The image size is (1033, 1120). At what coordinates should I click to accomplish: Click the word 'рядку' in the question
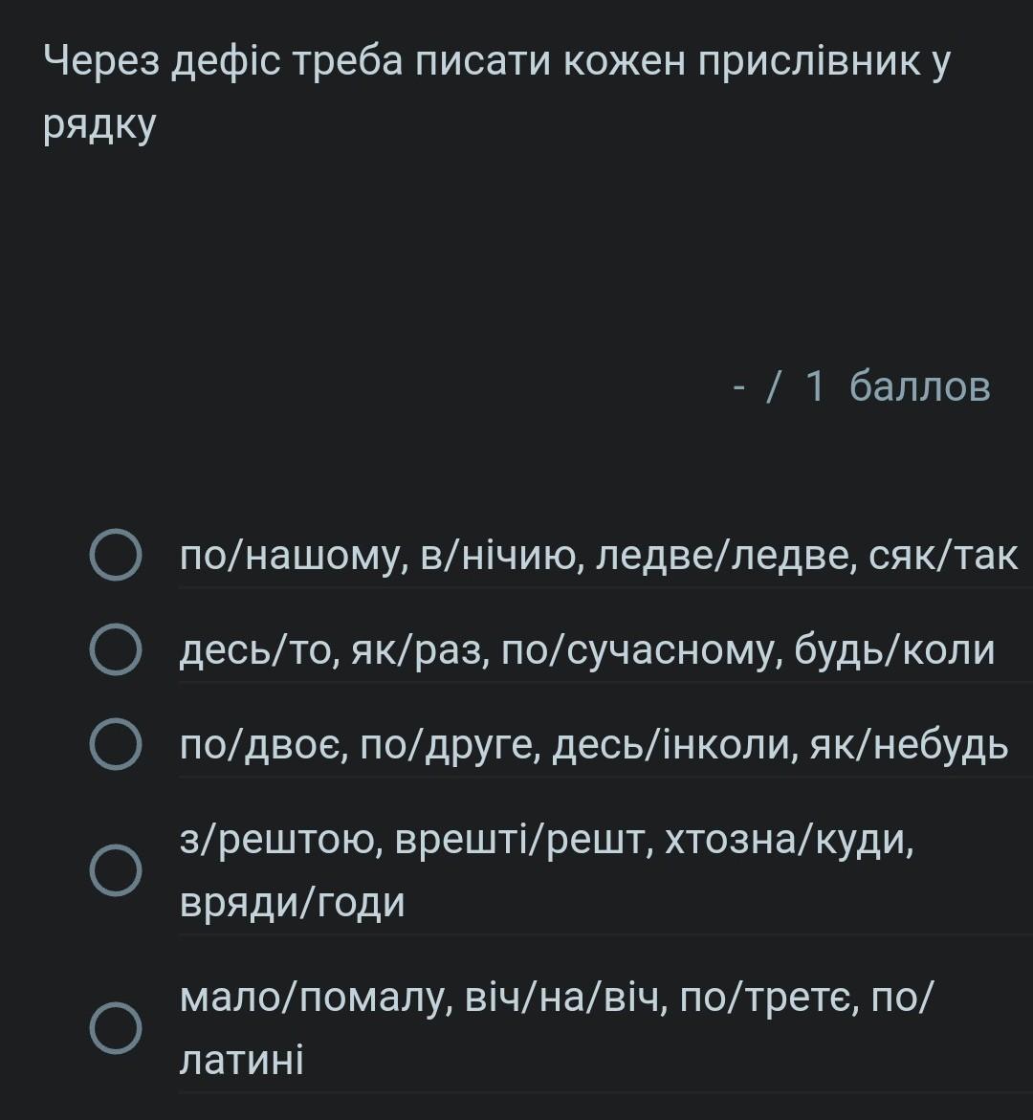pyautogui.click(x=99, y=125)
